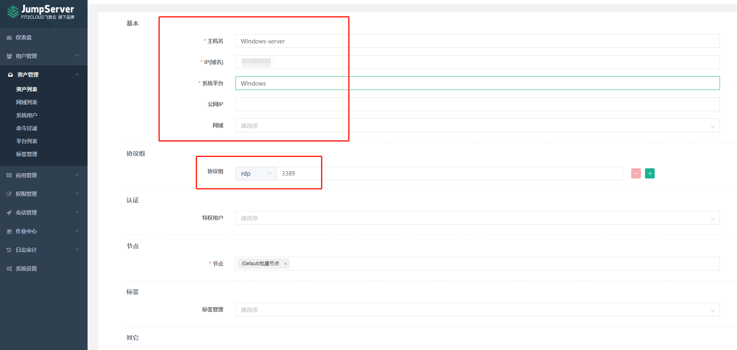Open the 标签管理 select dropdown
The height and width of the screenshot is (350, 737).
coord(478,309)
